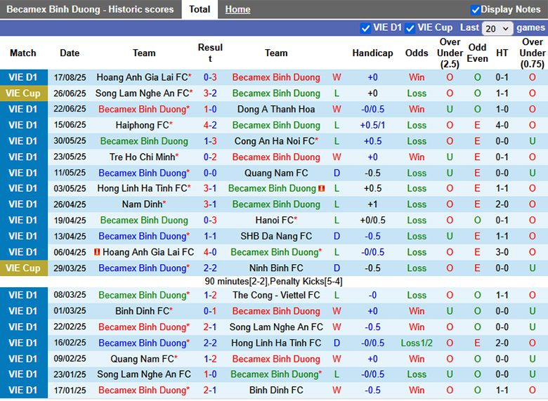Open Binh Dinh FC in 17/01/25 row
548x401 pixels.
[276, 390]
